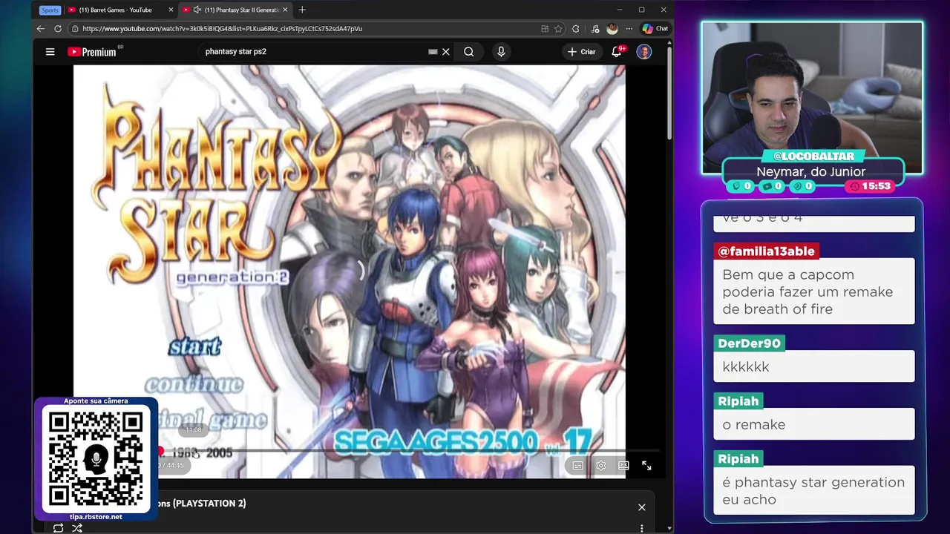Click 'Neymar, do Junior' title text

[811, 171]
